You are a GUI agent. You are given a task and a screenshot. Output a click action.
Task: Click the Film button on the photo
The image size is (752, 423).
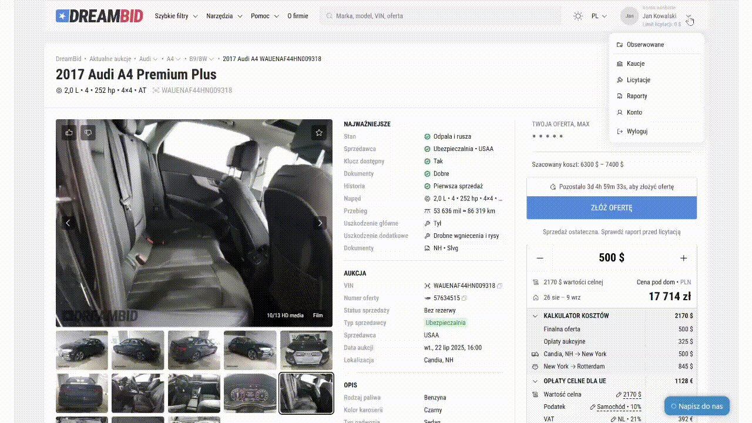[x=318, y=315]
